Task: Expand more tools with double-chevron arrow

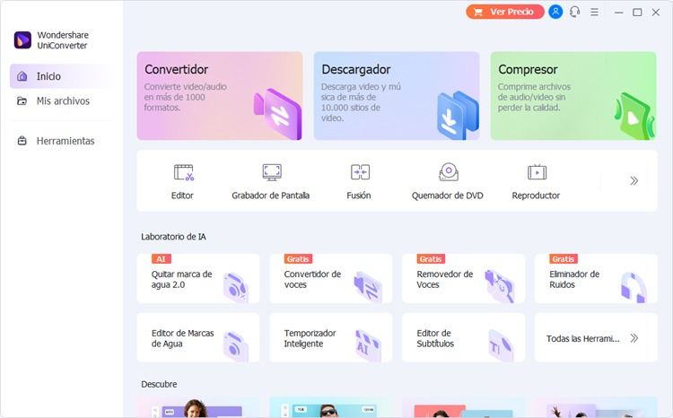Action: (x=634, y=180)
